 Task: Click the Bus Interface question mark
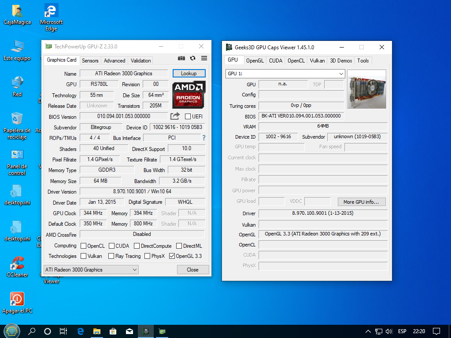click(204, 138)
